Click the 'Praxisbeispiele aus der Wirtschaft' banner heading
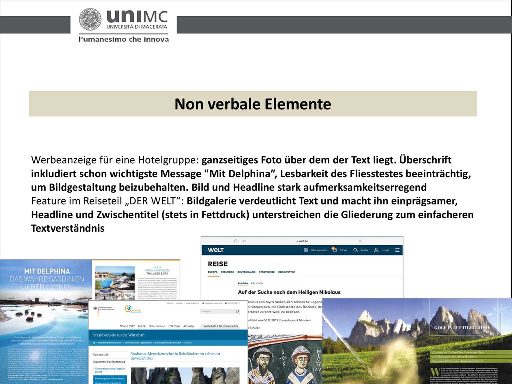The width and height of the screenshot is (512, 384). click(x=119, y=335)
